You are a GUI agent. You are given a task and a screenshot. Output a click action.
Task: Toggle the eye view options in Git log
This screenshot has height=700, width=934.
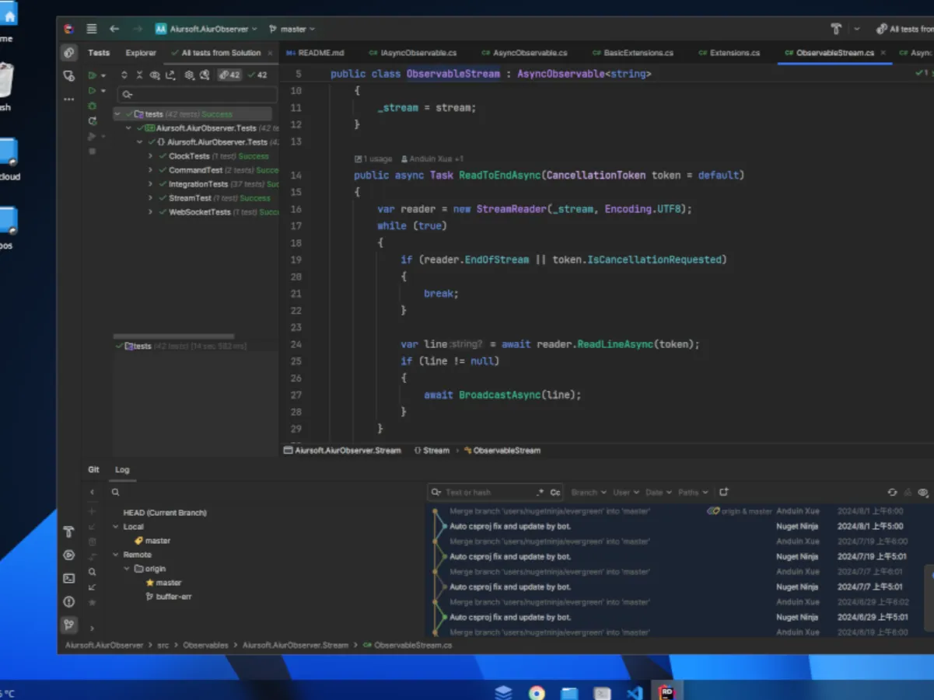[x=922, y=492]
